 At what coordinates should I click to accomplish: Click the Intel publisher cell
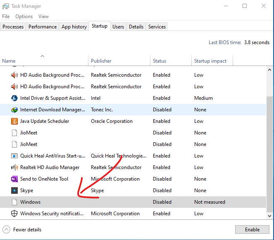pyautogui.click(x=95, y=98)
